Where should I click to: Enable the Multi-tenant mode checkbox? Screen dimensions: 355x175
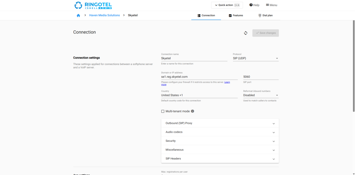pos(163,111)
